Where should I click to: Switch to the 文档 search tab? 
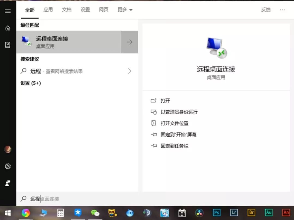(67, 10)
